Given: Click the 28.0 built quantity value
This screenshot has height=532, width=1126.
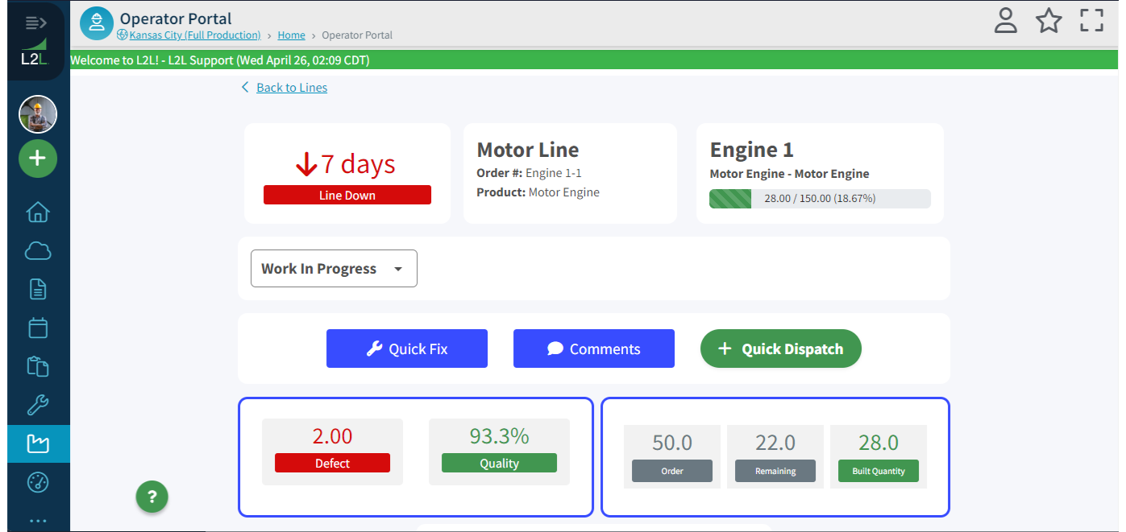Looking at the screenshot, I should point(879,443).
